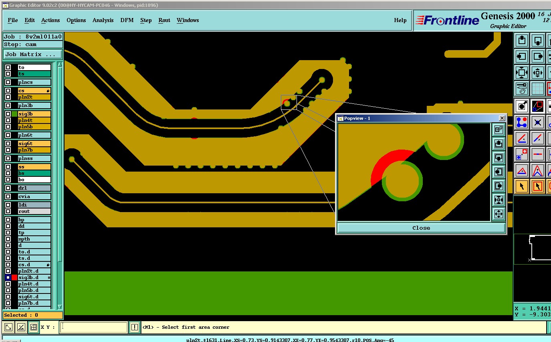Open the Step menu
This screenshot has height=342, width=551.
(x=146, y=20)
